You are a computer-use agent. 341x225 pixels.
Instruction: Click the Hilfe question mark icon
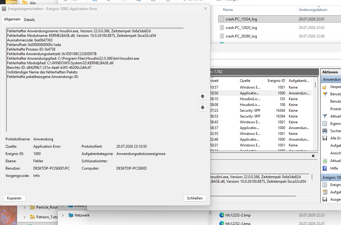(325, 168)
